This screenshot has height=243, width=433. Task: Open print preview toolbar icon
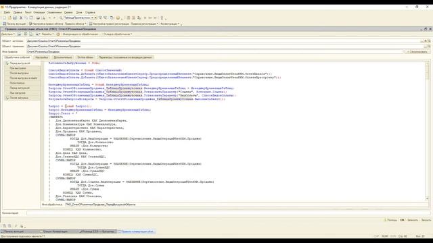tap(43, 18)
